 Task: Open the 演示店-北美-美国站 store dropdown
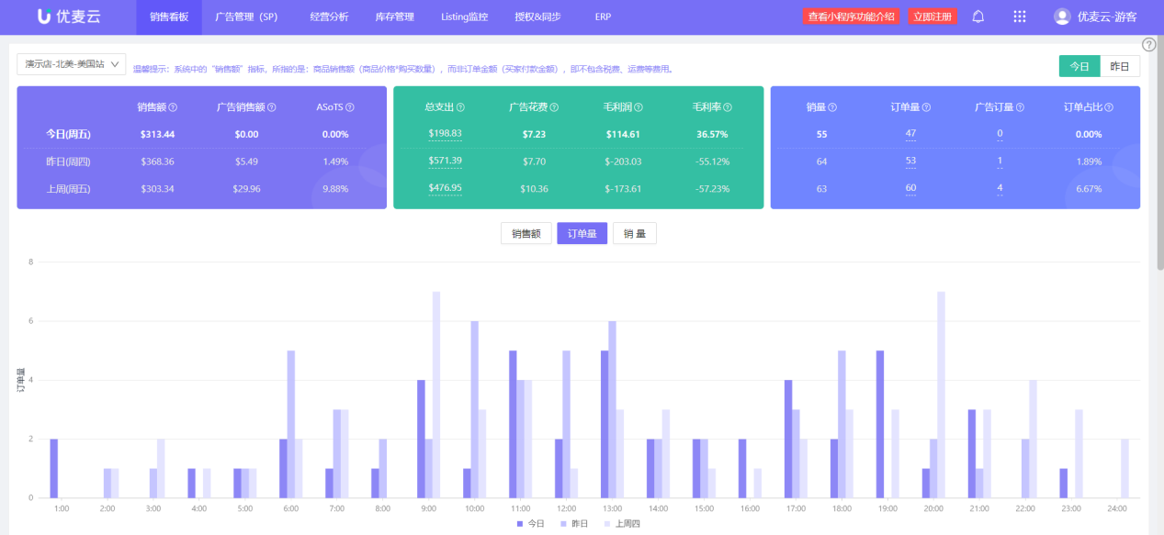71,64
